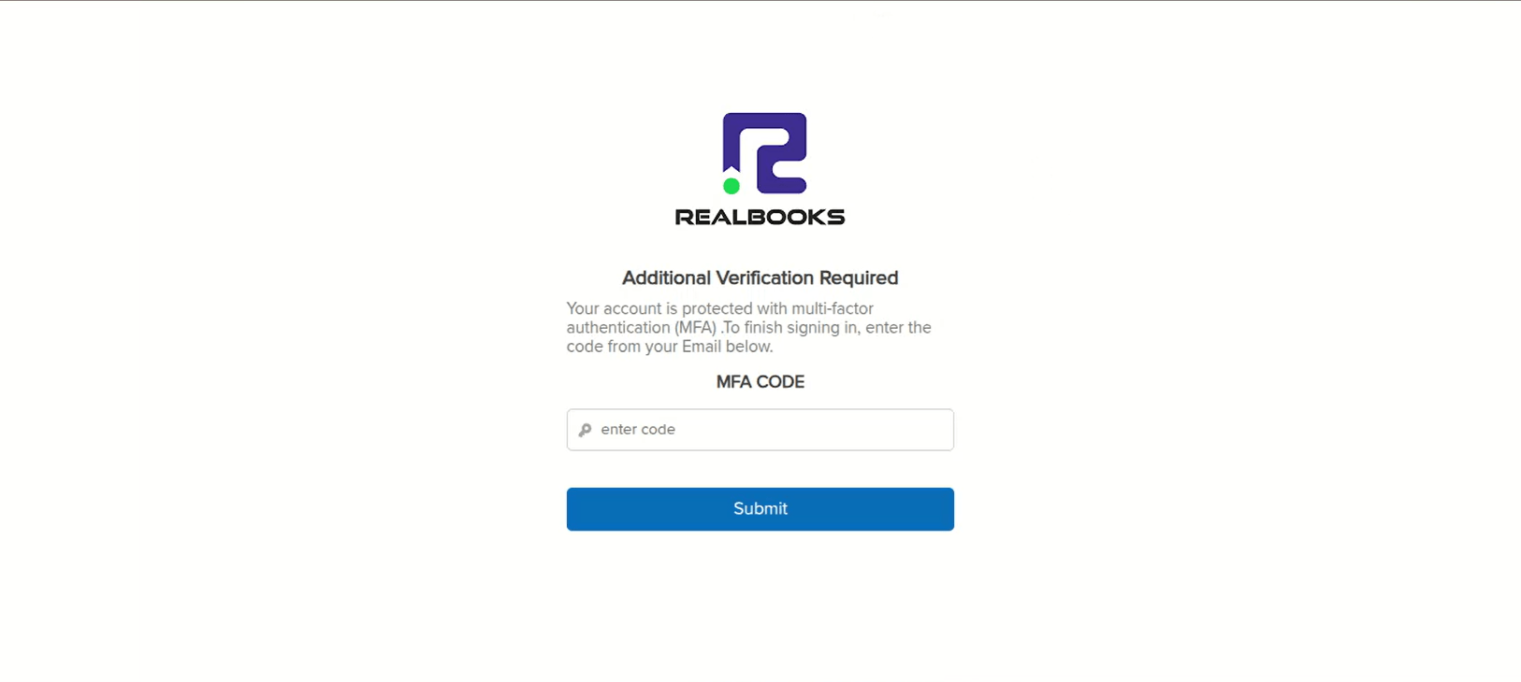Focus the enter code input field
Image resolution: width=1521 pixels, height=682 pixels.
point(760,430)
